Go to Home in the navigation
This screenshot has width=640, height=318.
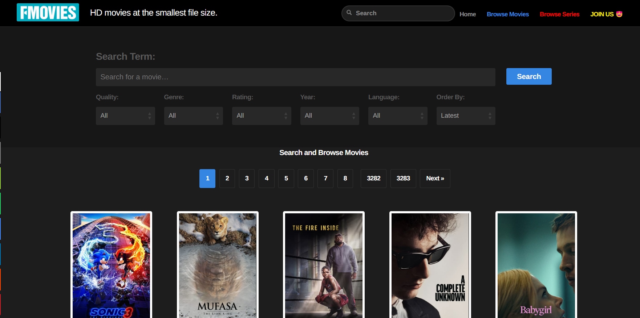coord(467,14)
